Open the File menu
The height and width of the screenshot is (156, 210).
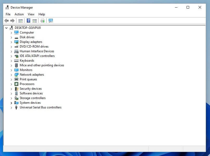[x=8, y=14]
